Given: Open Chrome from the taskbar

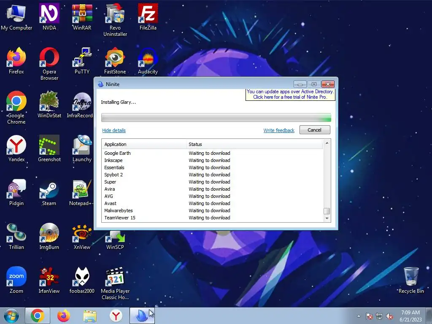Looking at the screenshot, I should pos(38,316).
